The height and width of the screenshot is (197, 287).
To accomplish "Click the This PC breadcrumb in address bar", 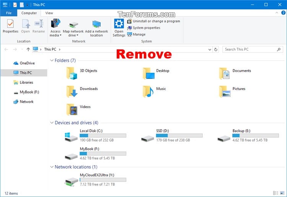I will 50,49.
